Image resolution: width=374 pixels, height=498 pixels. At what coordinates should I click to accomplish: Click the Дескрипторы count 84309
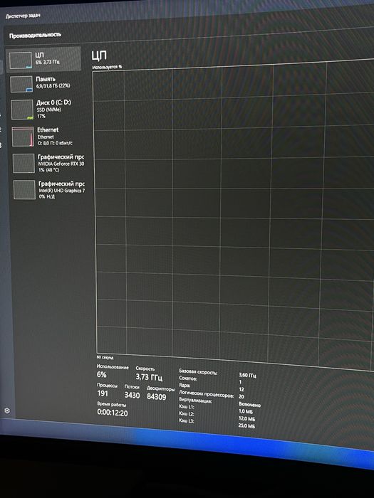(x=157, y=397)
